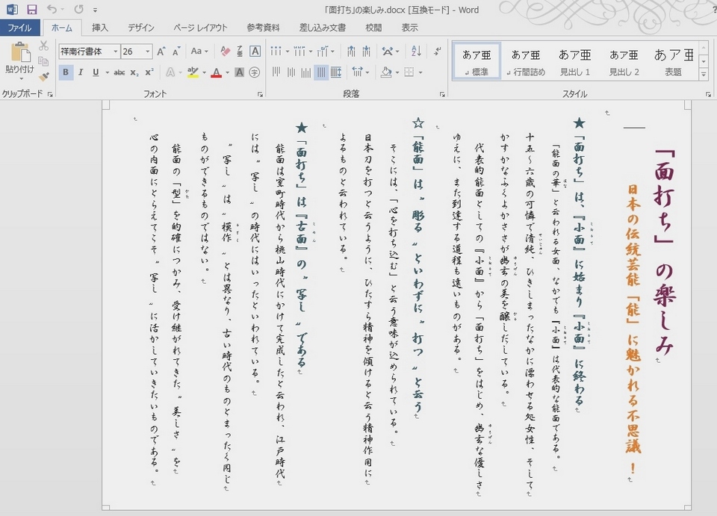Click the Multilevel List icon
The image size is (717, 516).
323,52
